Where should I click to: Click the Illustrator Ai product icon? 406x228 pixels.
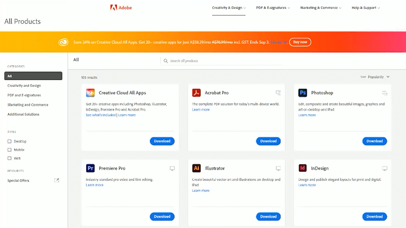(197, 168)
